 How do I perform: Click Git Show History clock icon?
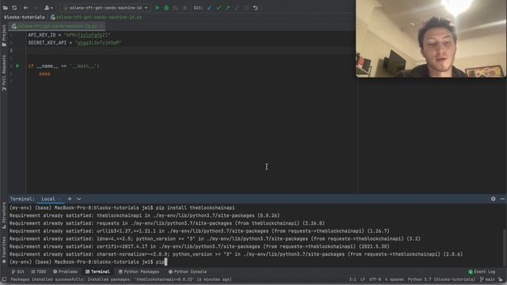click(x=246, y=8)
